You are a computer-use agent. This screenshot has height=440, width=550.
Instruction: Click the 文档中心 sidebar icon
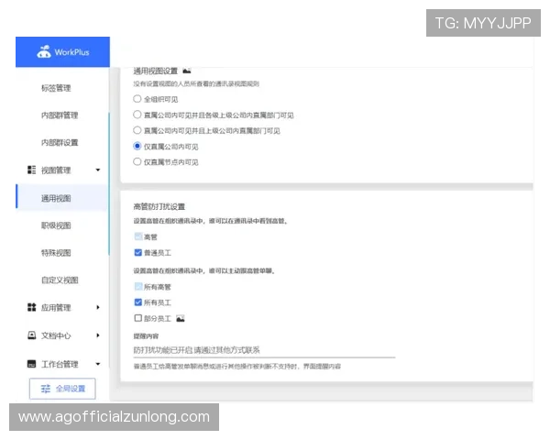[31, 335]
